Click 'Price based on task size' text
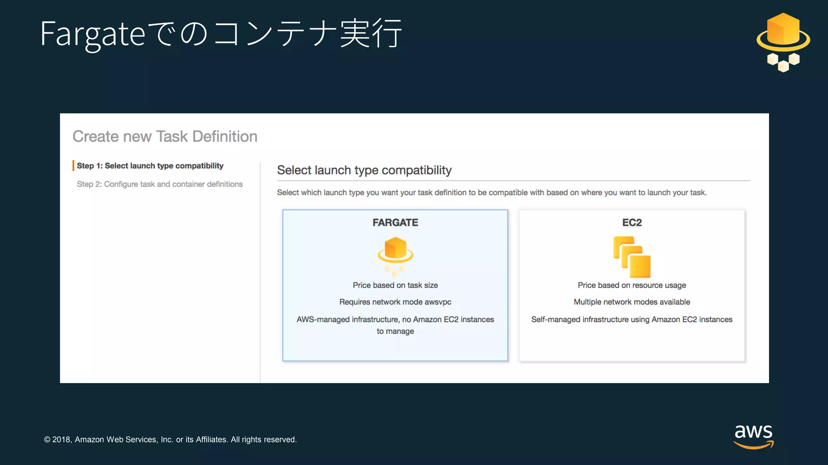The image size is (828, 465). pos(395,285)
